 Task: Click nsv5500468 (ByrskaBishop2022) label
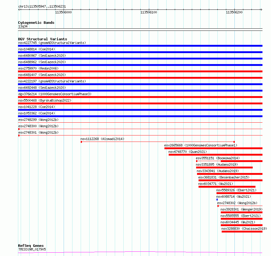45,100
